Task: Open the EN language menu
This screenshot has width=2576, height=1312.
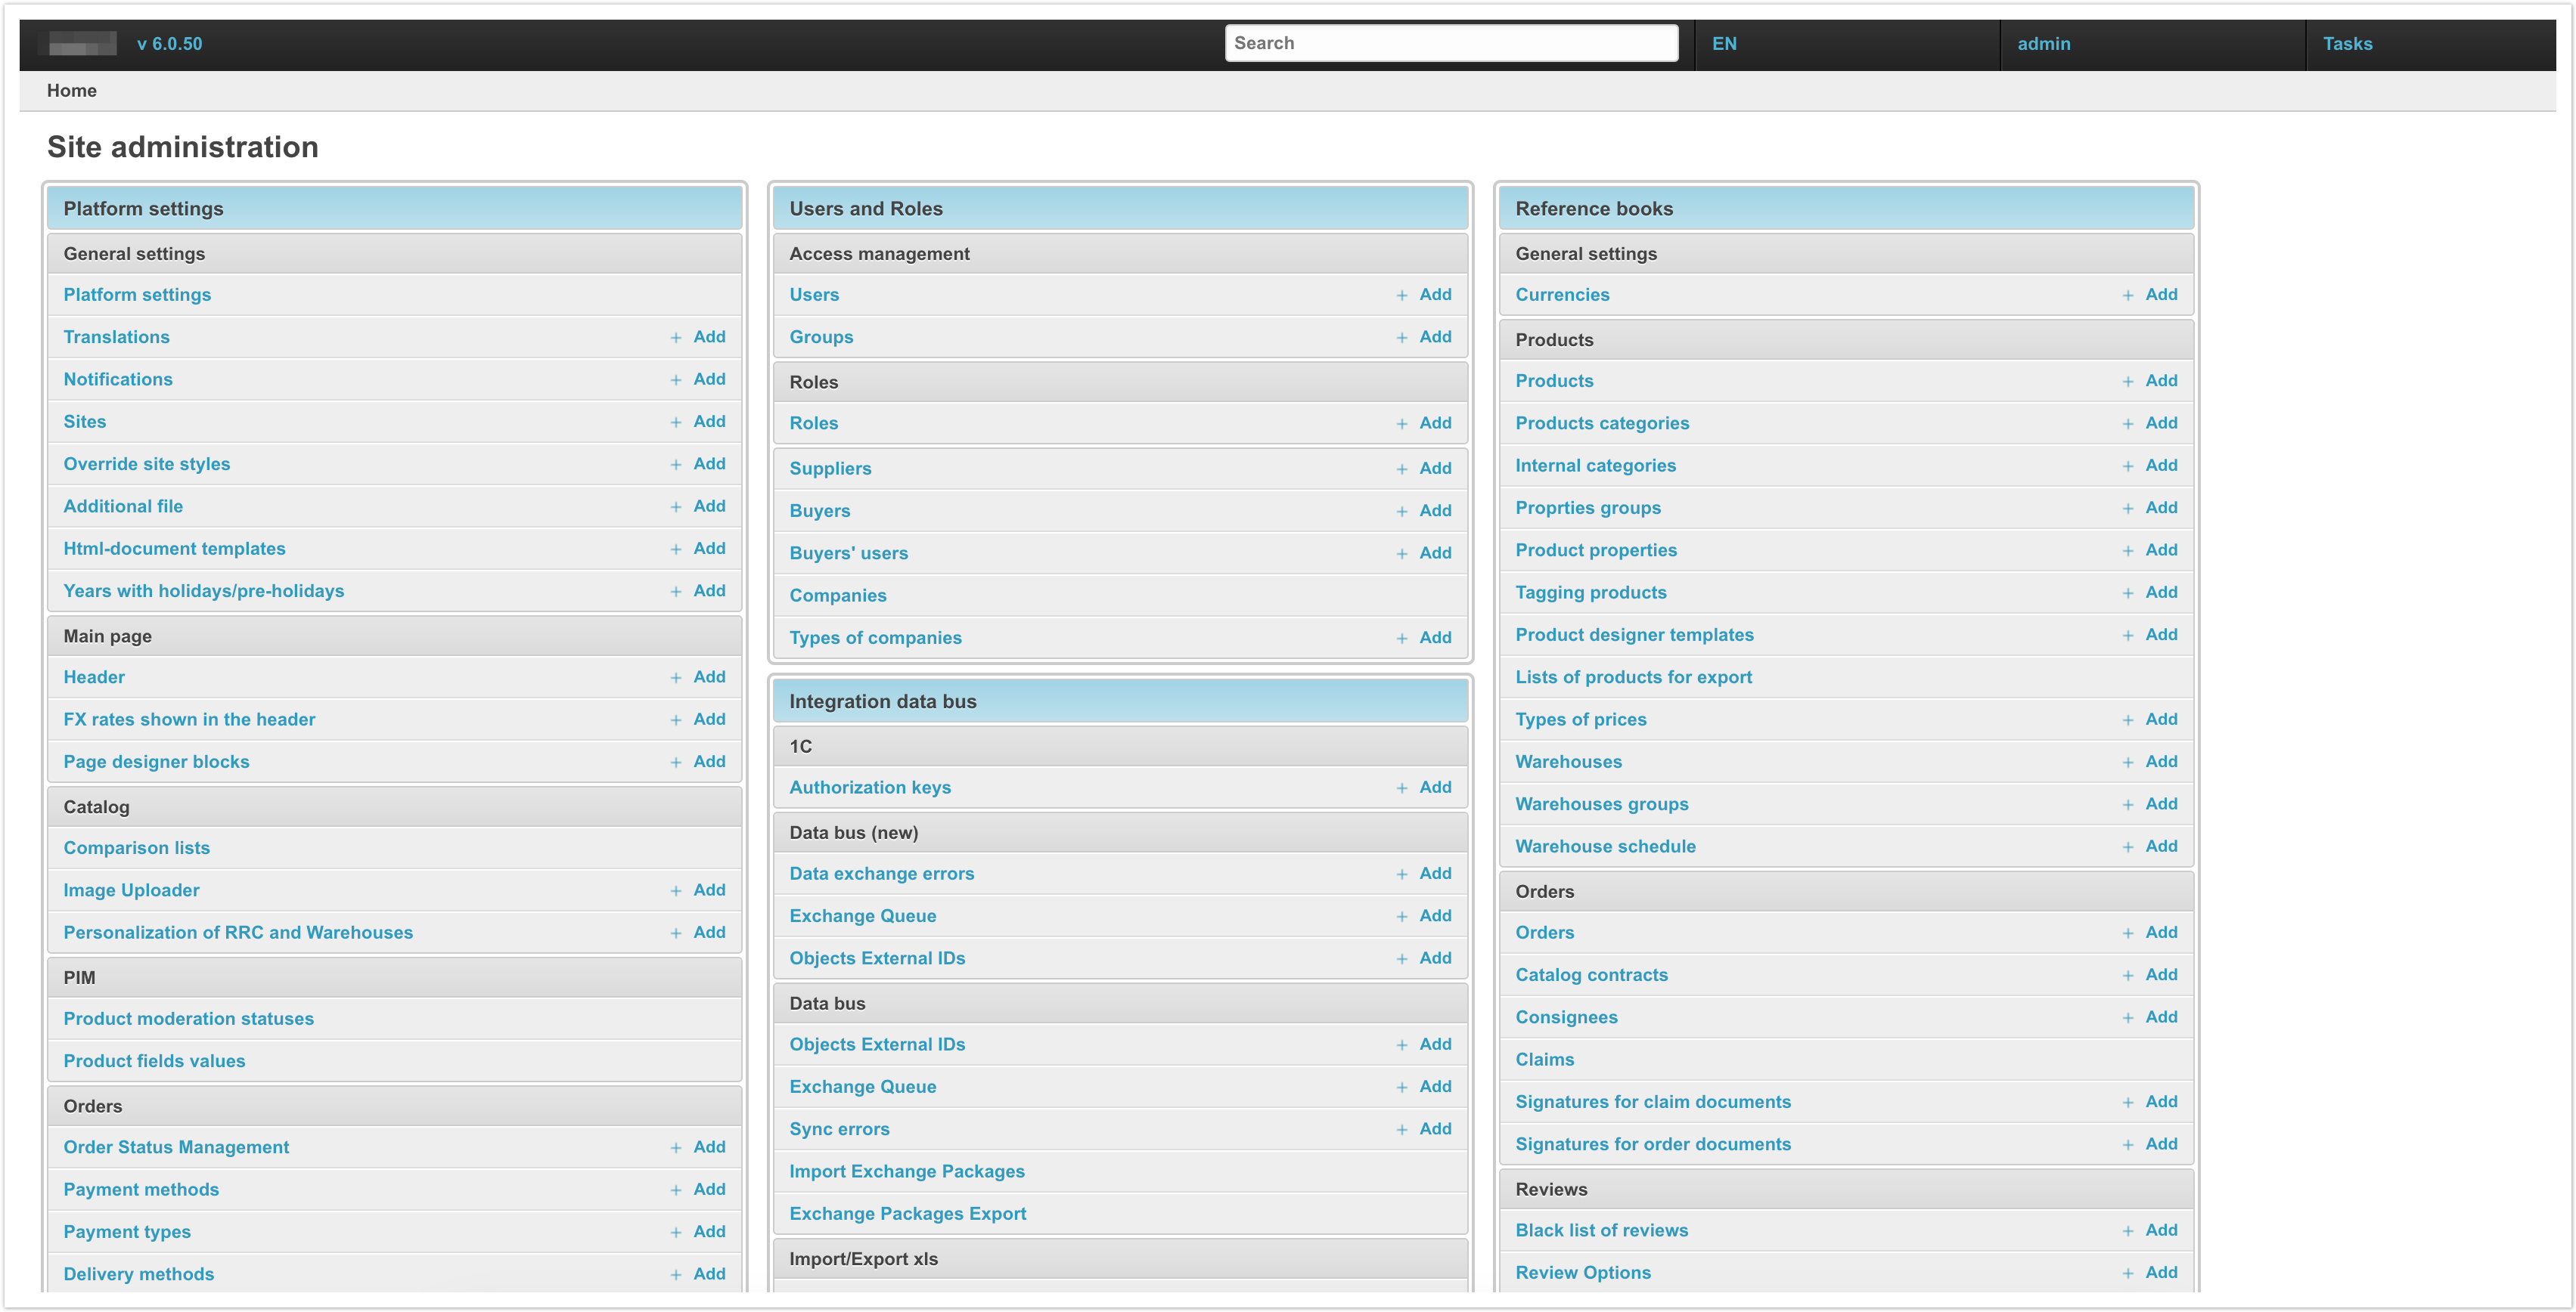Action: point(1724,44)
